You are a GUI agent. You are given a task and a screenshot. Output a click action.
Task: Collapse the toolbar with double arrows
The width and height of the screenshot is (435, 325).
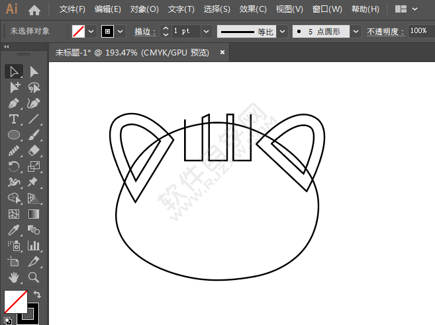[x=7, y=46]
